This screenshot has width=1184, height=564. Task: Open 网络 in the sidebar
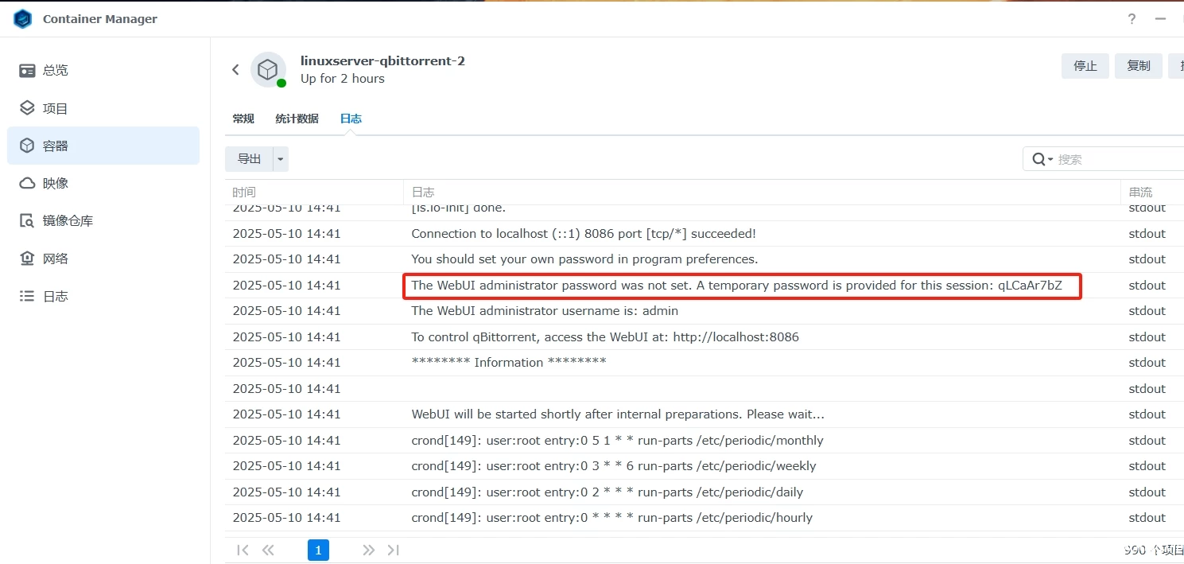click(x=103, y=259)
